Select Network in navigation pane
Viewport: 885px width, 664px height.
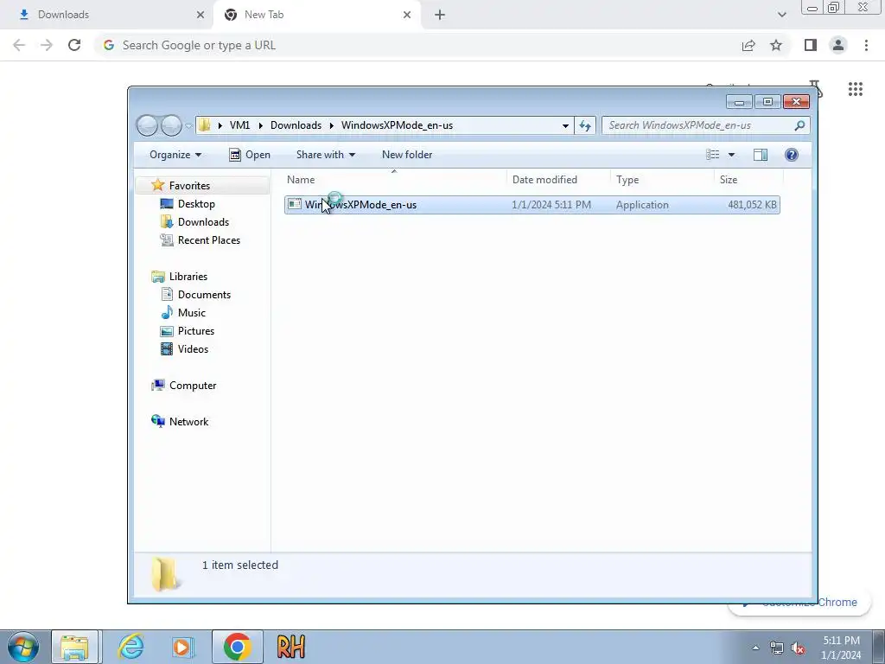(188, 422)
